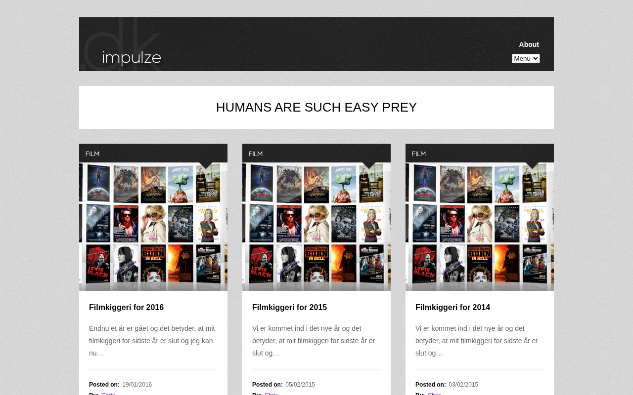633x395 pixels.
Task: Click the Filmkiggeri for 2014 poster thumbnail
Action: 480,227
